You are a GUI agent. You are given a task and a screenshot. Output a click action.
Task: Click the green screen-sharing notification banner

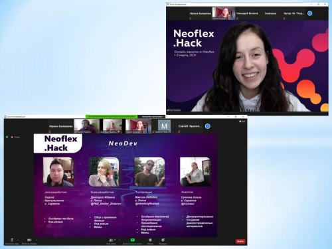point(112,116)
